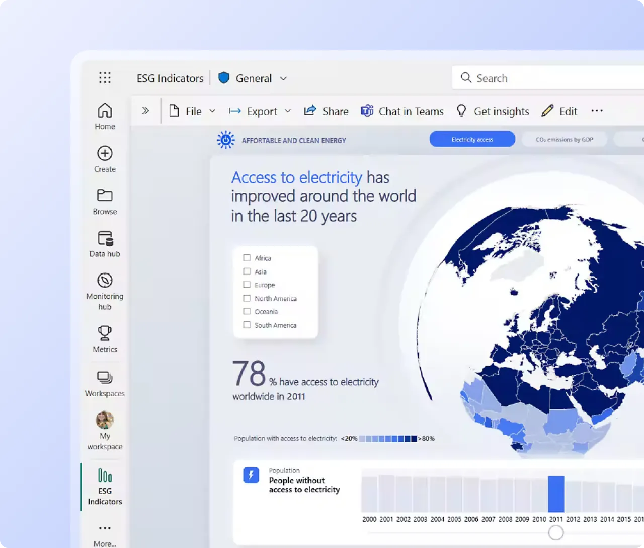Click the Create plus icon

click(x=105, y=153)
